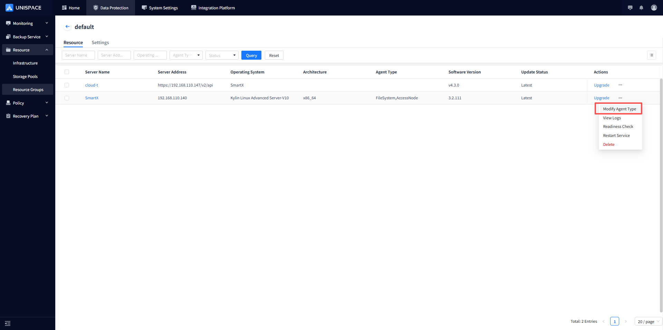Click the Server Name search field
The image size is (663, 330).
[x=78, y=55]
